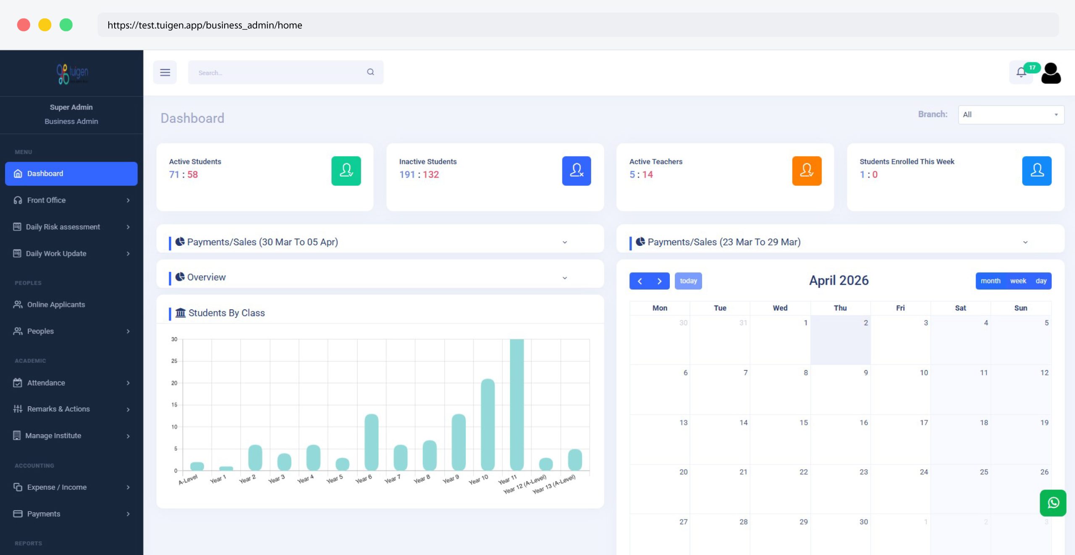Switch calendar to month view

pos(990,281)
